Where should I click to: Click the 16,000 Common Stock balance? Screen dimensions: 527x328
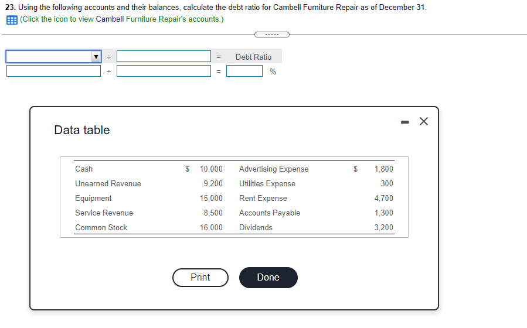click(211, 228)
